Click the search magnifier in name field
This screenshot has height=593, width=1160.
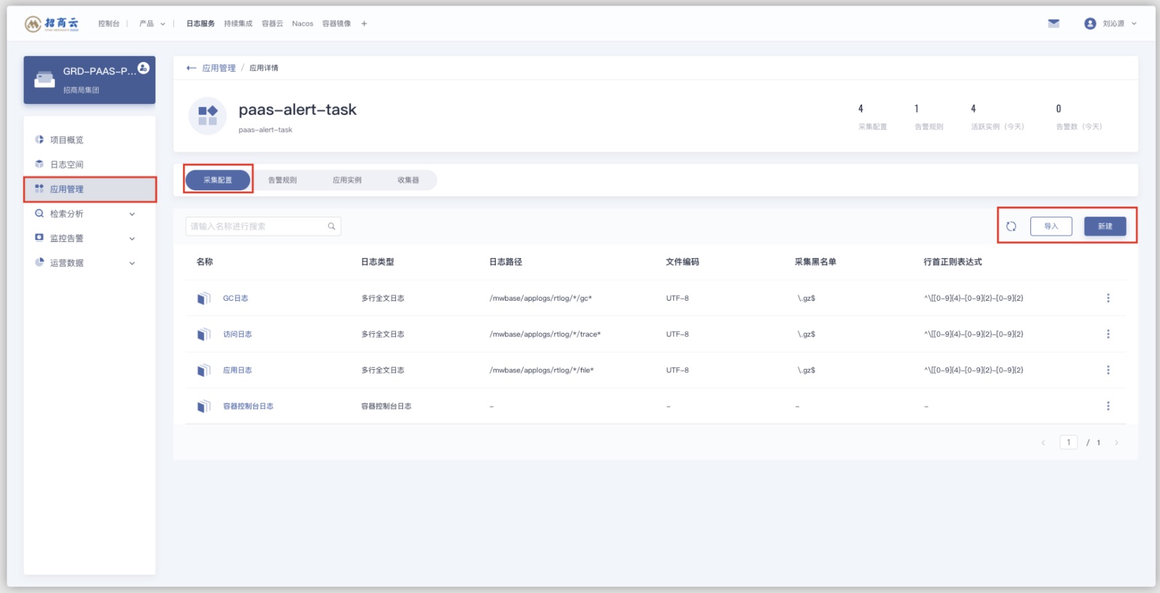(331, 226)
